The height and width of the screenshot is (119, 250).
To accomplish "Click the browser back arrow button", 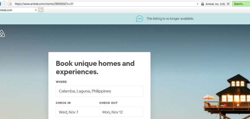I will click(x=1, y=4).
